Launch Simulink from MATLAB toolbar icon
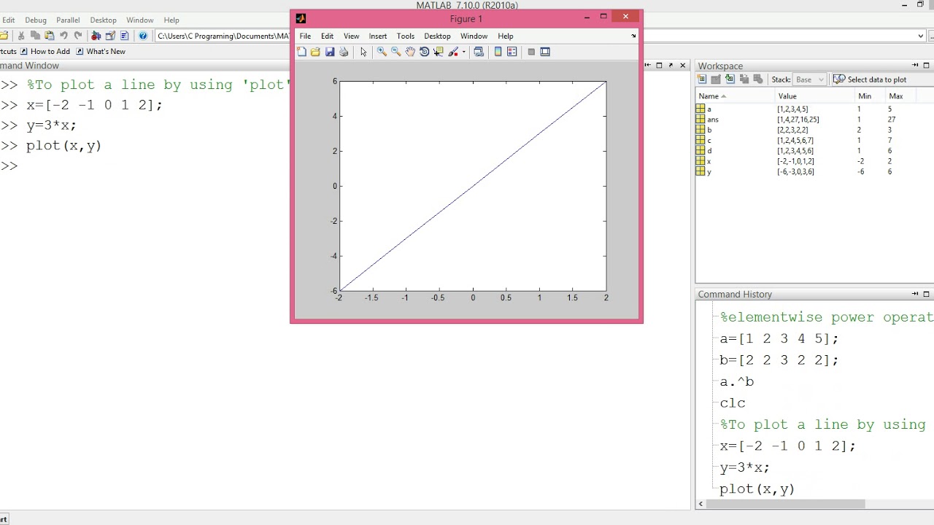The width and height of the screenshot is (934, 525). (x=96, y=36)
